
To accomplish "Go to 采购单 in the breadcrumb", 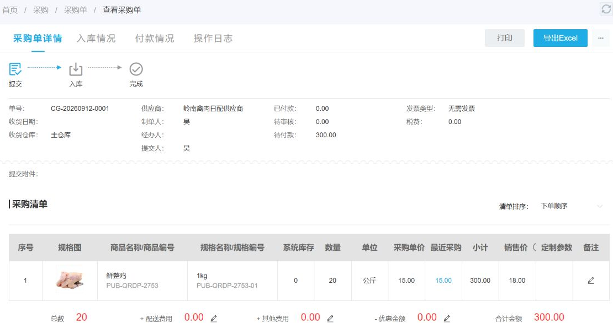I will coord(76,10).
